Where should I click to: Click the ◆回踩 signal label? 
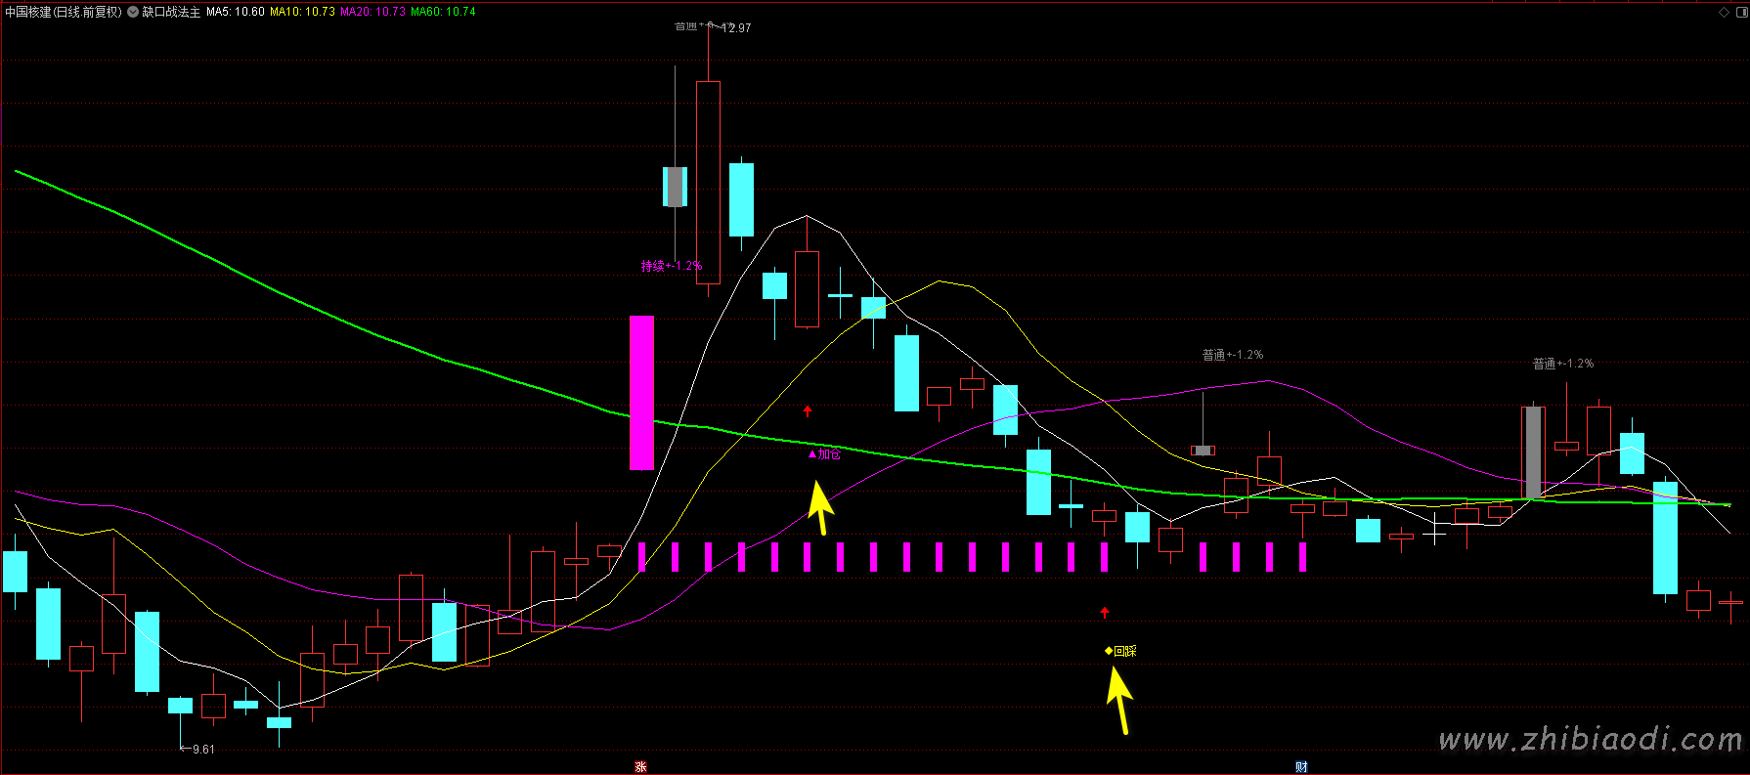1120,651
